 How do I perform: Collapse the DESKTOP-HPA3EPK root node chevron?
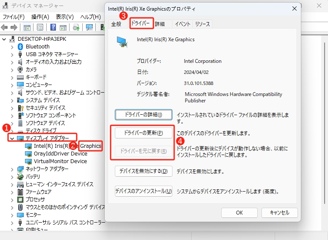[4, 39]
